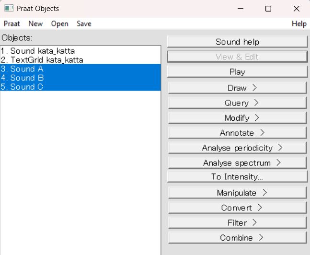This screenshot has width=310, height=255.
Task: Expand Analyse spectrum options
Action: [x=238, y=163]
